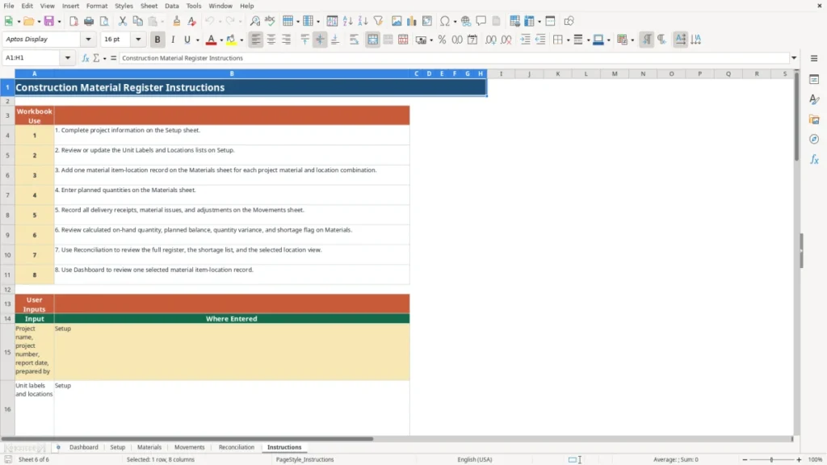Open the sidebar Navigator compass icon

click(814, 139)
